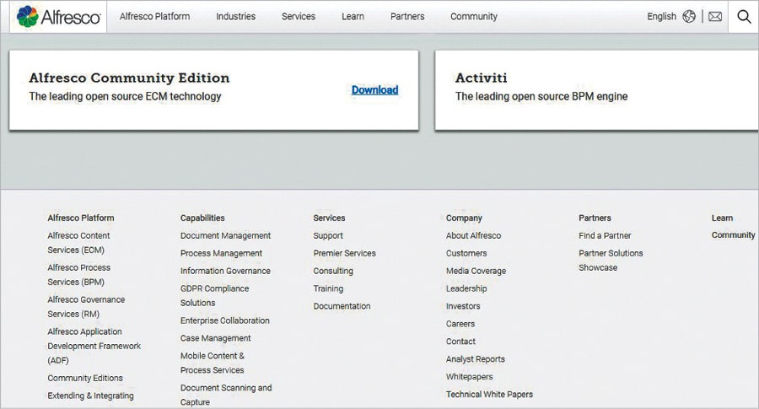759x409 pixels.
Task: Open Document Management footer link
Action: [225, 236]
